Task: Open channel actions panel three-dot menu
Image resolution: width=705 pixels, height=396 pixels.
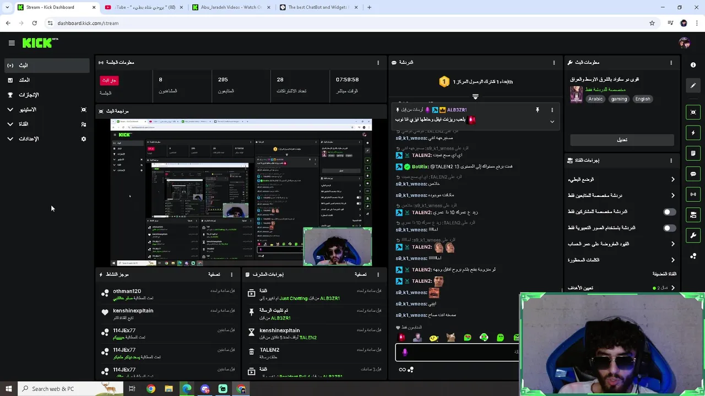Action: pos(671,161)
